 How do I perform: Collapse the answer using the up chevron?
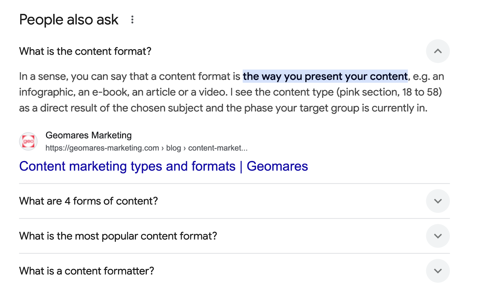[x=438, y=51]
